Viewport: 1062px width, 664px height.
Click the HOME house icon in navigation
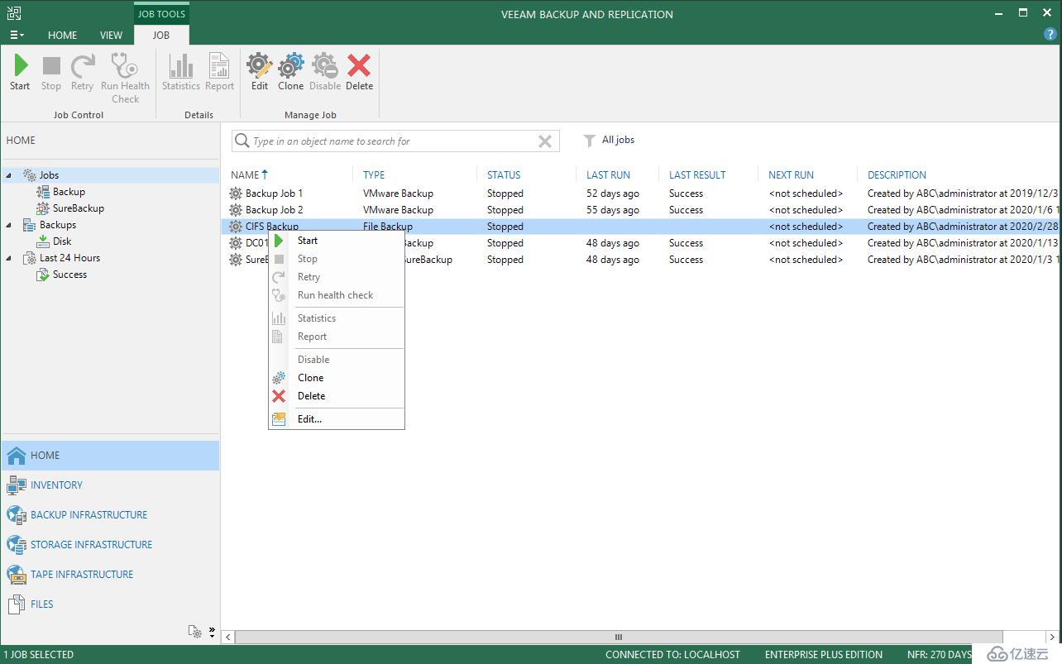point(17,455)
